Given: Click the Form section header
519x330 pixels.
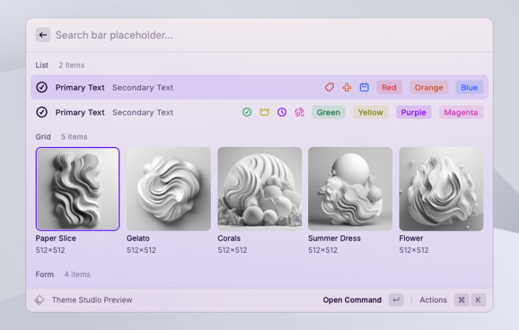Looking at the screenshot, I should click(45, 274).
